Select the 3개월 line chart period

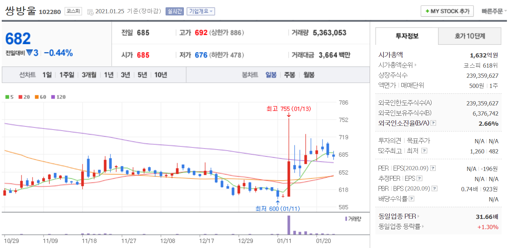click(89, 75)
